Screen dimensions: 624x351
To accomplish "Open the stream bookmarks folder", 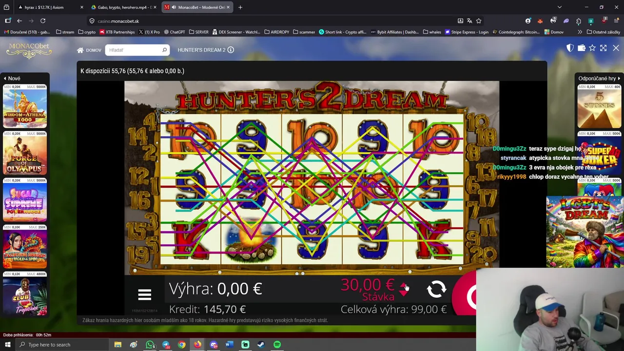I will click(x=65, y=32).
